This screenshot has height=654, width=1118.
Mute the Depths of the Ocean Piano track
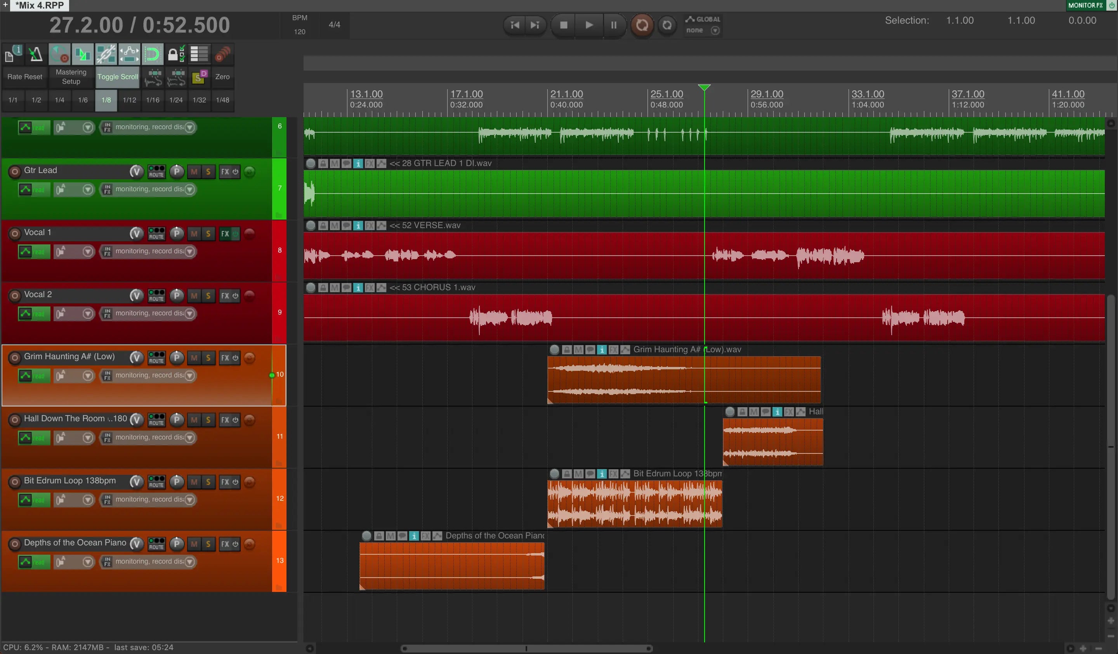point(193,543)
